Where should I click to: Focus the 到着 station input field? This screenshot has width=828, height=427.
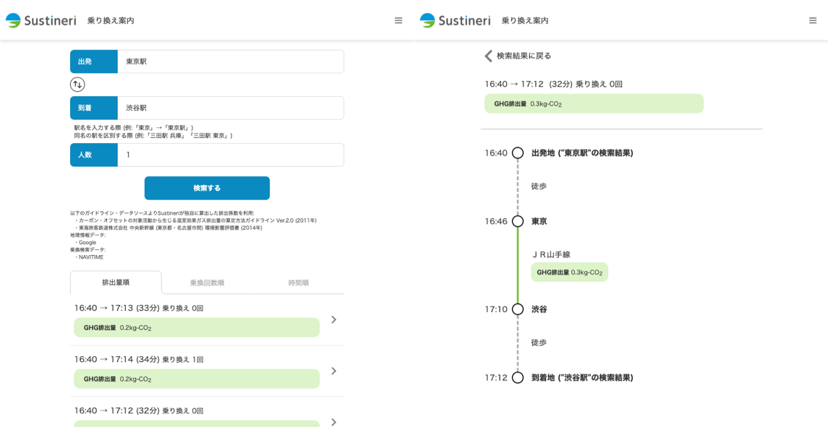[230, 108]
